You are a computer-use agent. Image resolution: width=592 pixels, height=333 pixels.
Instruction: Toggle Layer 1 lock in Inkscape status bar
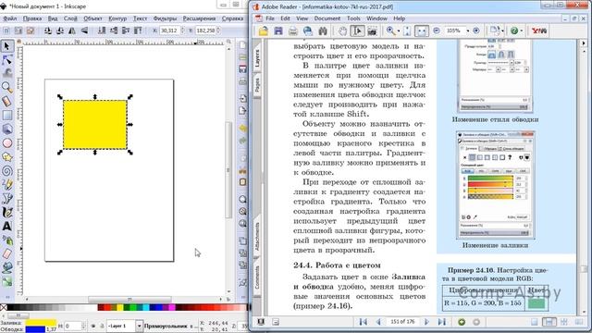[x=102, y=326]
